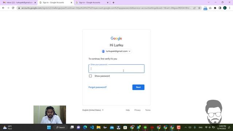
Task: Click the Next button
Action: tap(138, 87)
